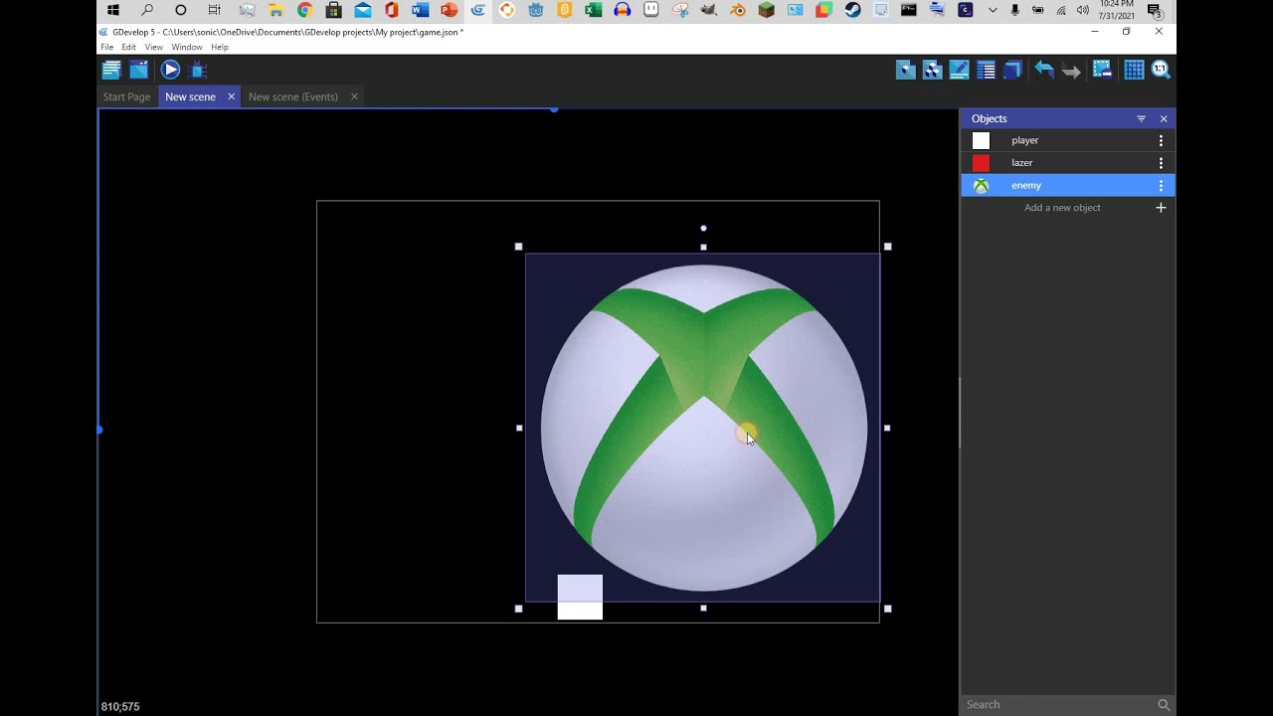Open options menu for player object
1273x716 pixels.
(1161, 140)
